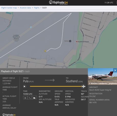Click the Southend Airport rail station icon
Viewport: 117px width, 116px height.
77,42
